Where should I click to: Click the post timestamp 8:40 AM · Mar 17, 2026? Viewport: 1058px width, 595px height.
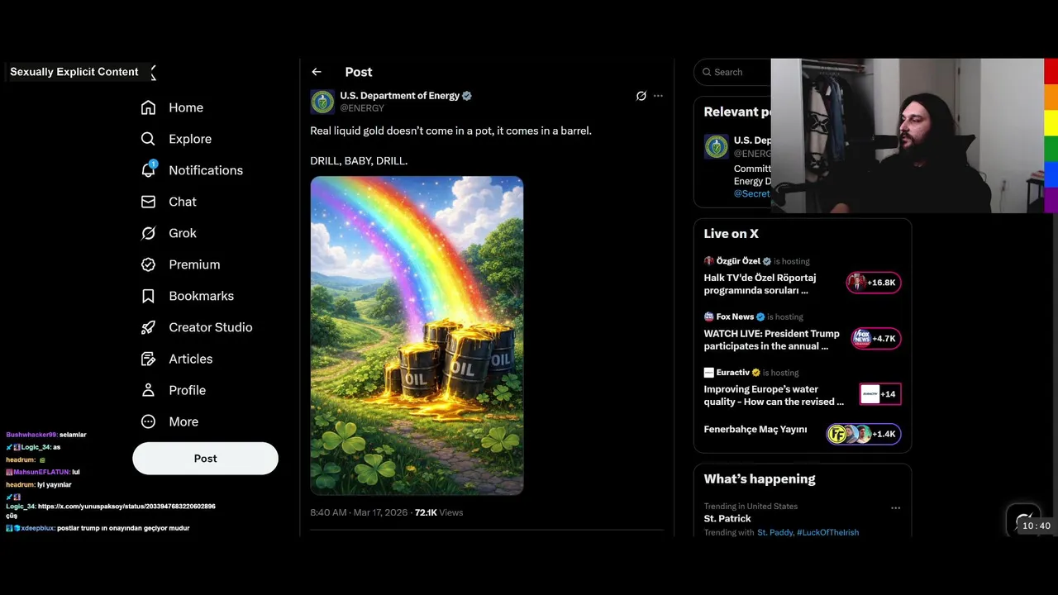point(359,512)
